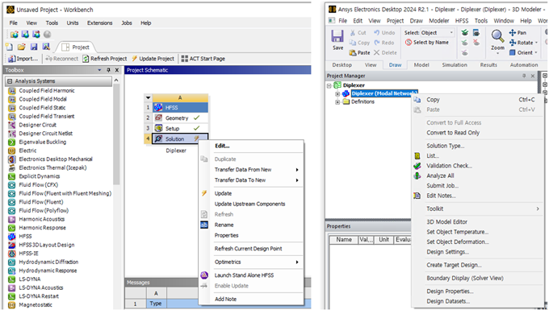
Task: Open the Select Object combo box
Action: pyautogui.click(x=437, y=33)
